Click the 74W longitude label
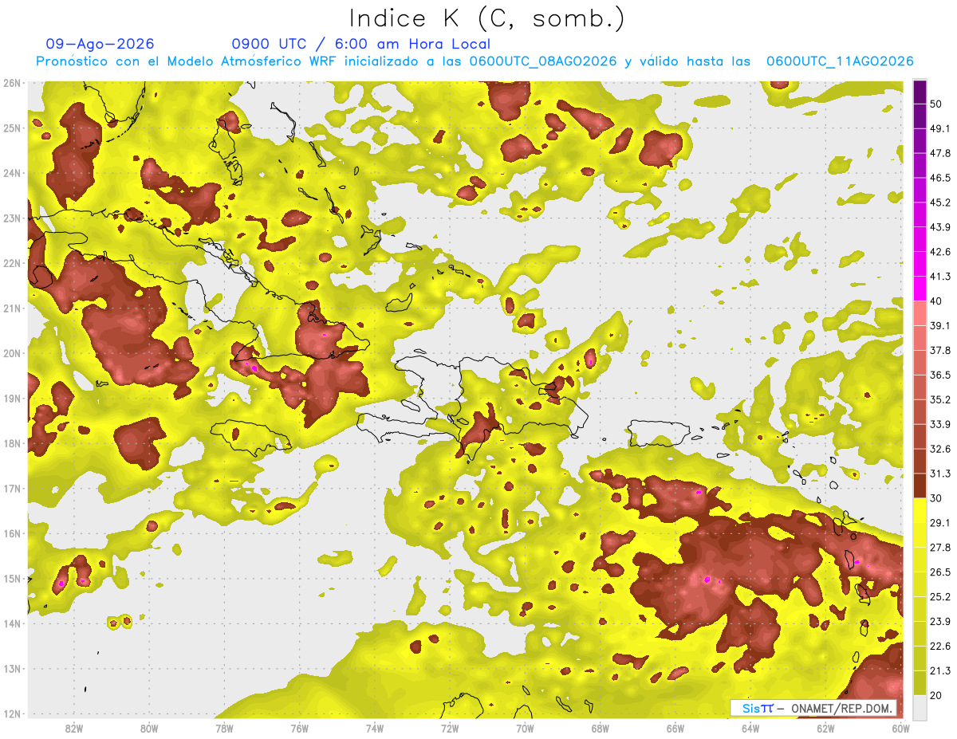The width and height of the screenshot is (957, 739). point(375,729)
